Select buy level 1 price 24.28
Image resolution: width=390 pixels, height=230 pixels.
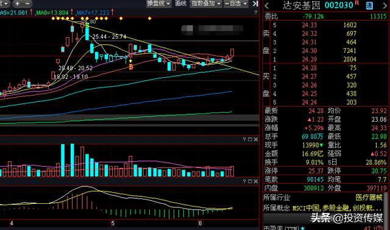point(310,68)
